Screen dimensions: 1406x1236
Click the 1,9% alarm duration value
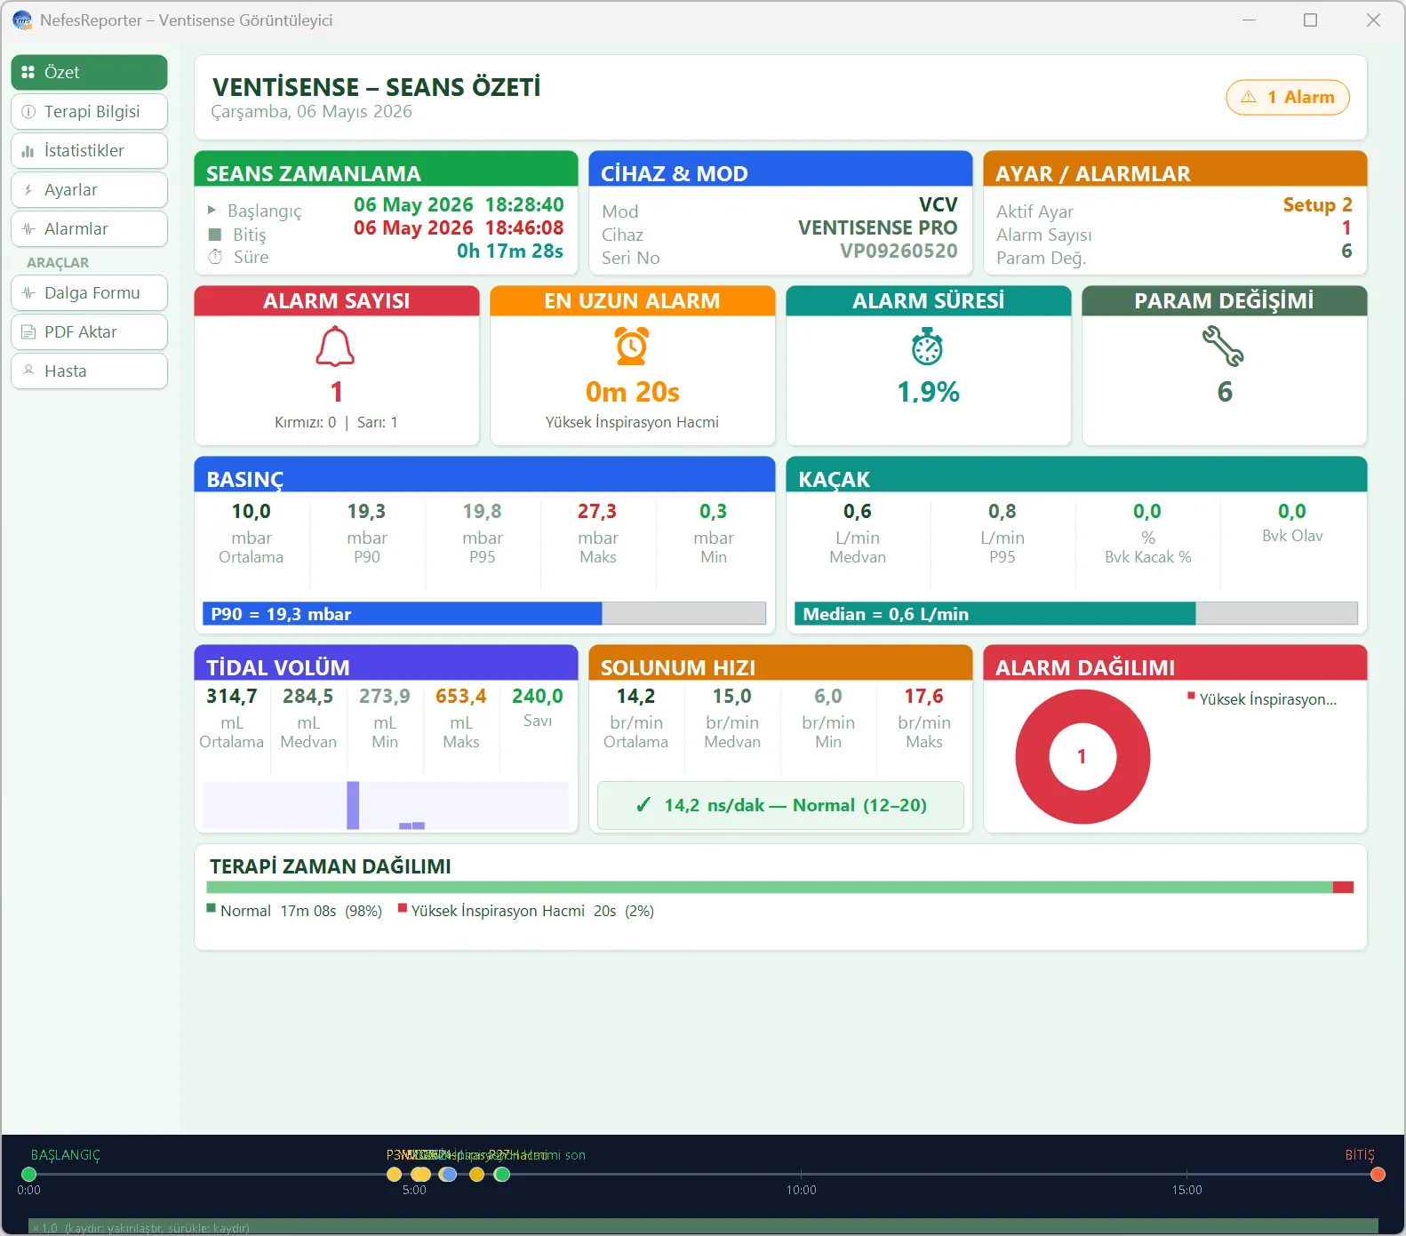coord(928,392)
